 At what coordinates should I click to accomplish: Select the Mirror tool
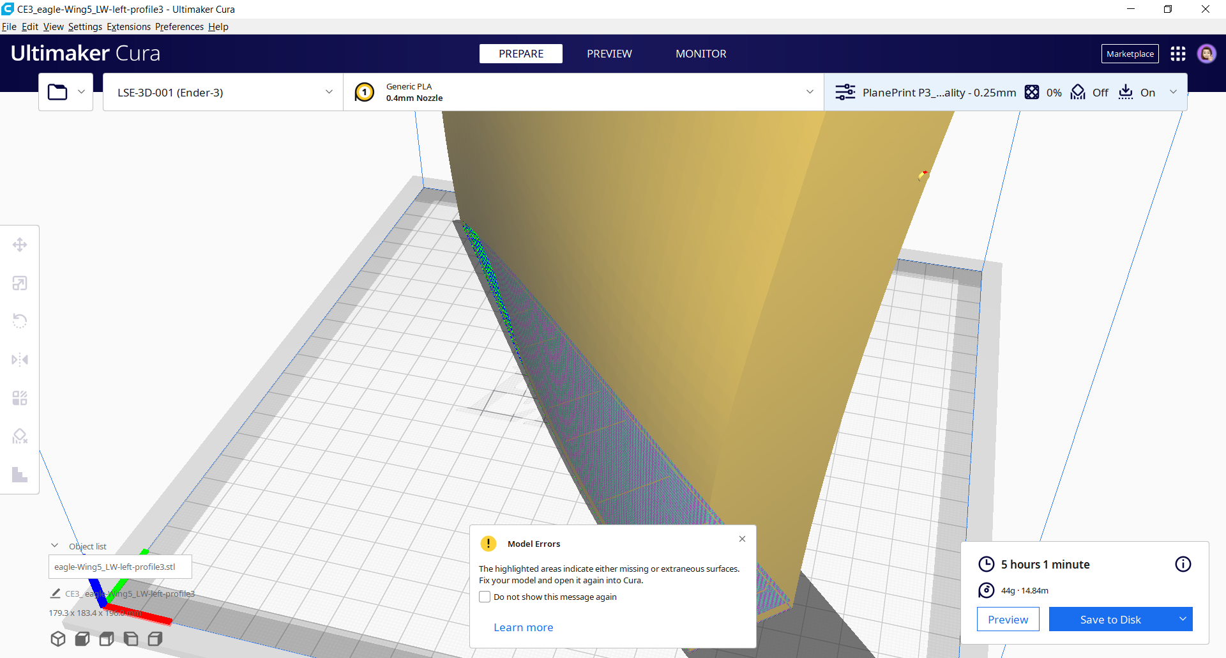tap(20, 360)
